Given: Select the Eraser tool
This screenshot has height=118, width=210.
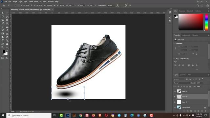Looking at the screenshot, I should tap(7, 30).
